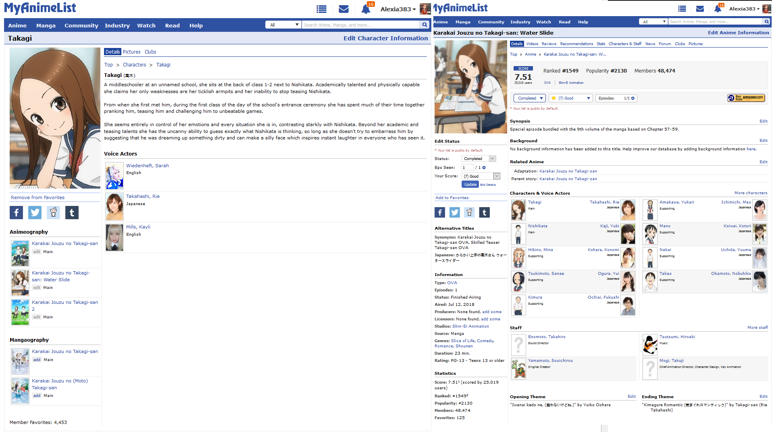Open Anime menu in left window navbar

pos(17,25)
